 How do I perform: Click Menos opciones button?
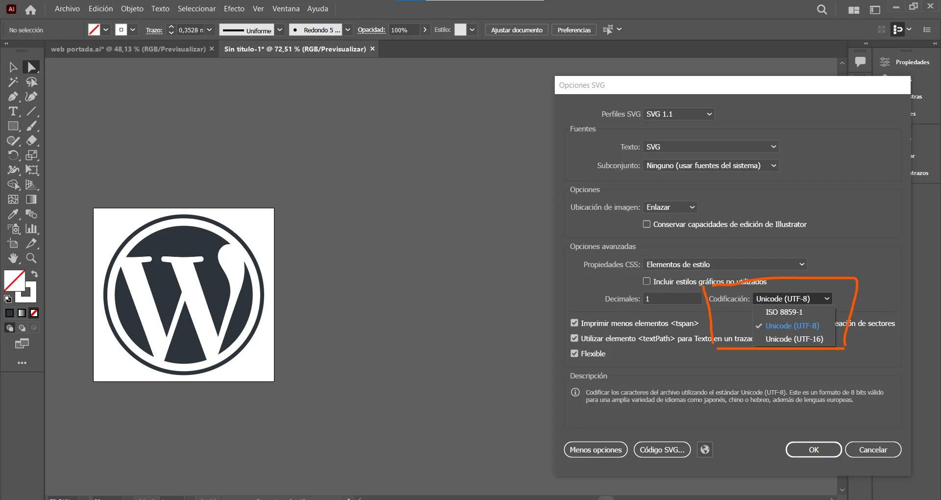(595, 450)
